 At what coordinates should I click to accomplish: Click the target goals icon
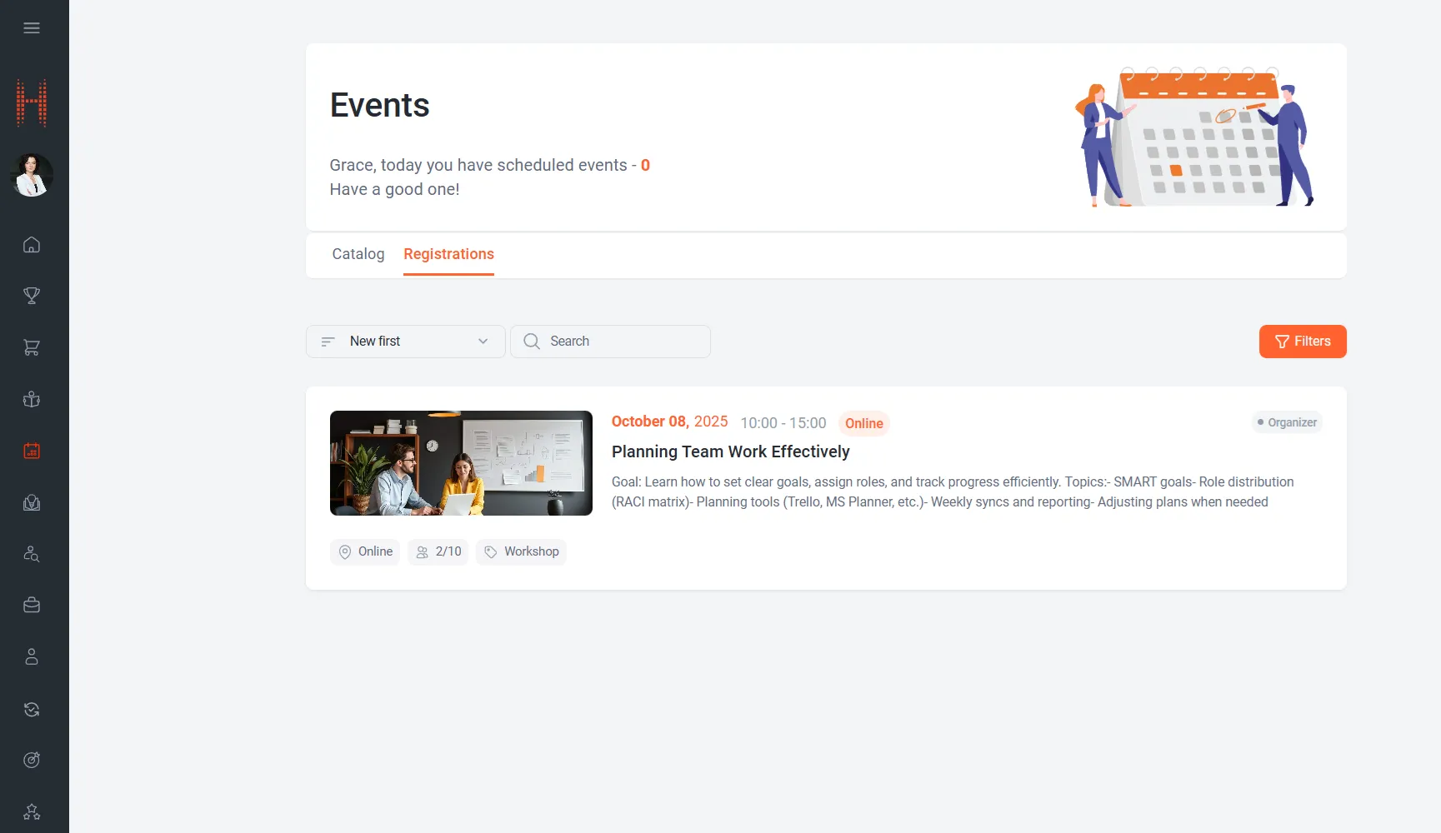(32, 760)
